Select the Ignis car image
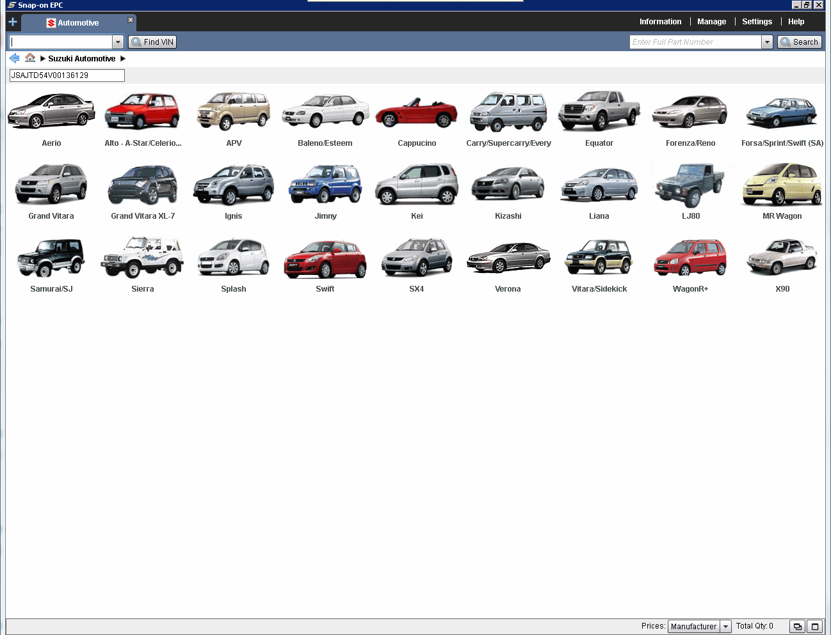 234,184
